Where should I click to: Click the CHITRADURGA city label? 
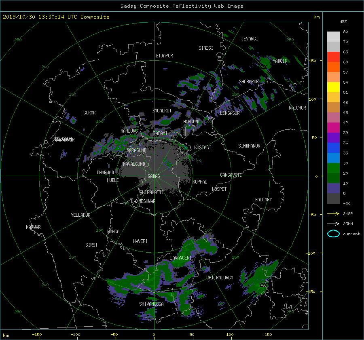pos(220,278)
